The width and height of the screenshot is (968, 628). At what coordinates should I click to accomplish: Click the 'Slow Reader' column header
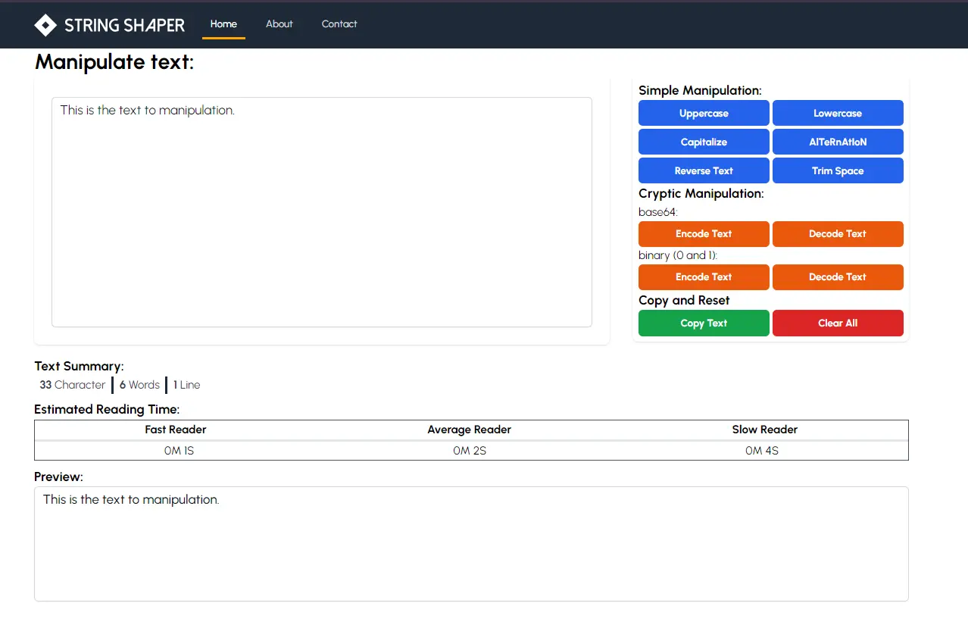tap(764, 430)
